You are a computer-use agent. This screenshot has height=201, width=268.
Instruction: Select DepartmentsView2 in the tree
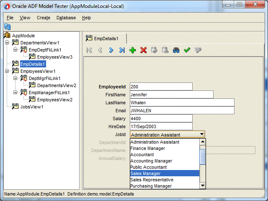[57, 85]
